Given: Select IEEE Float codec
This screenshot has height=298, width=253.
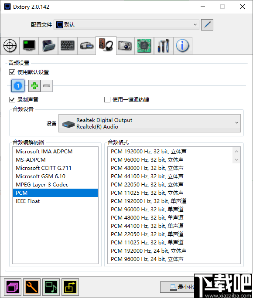Looking at the screenshot, I should (55, 201).
